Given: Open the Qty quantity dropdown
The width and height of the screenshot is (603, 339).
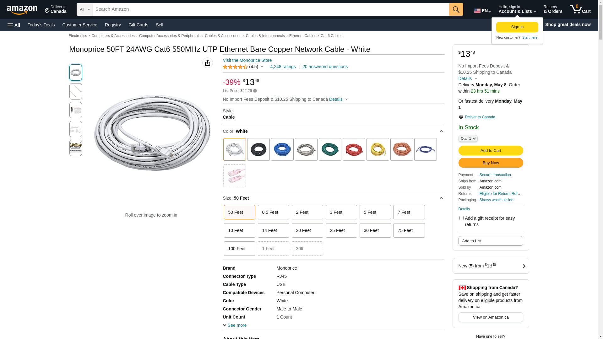Looking at the screenshot, I should (x=468, y=138).
